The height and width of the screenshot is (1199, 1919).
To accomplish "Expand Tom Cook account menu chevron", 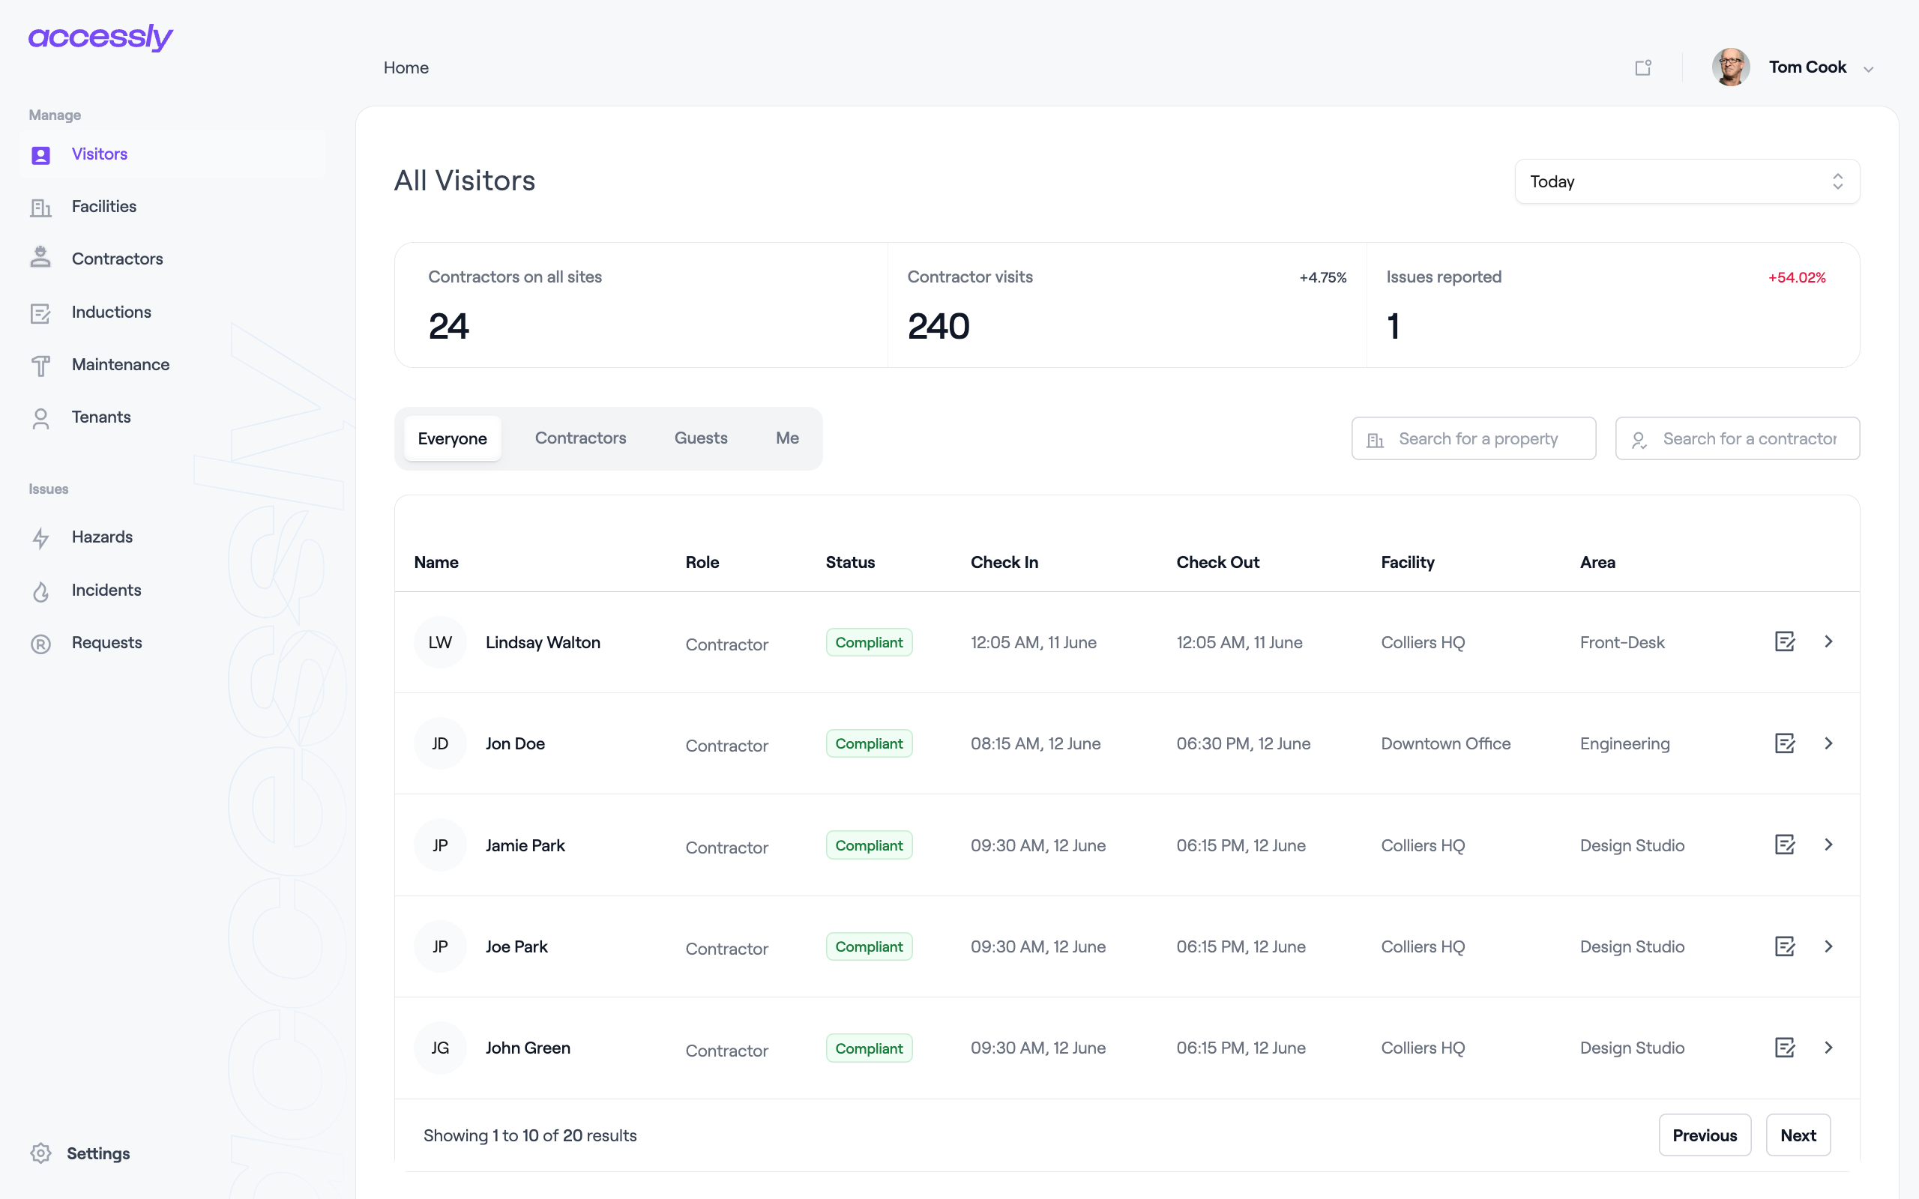I will point(1868,69).
